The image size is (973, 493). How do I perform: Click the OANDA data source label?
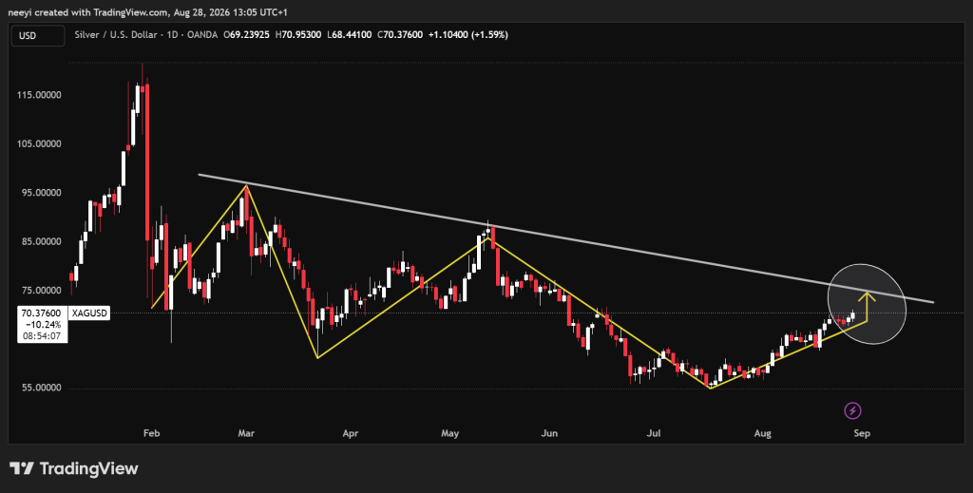[x=201, y=35]
